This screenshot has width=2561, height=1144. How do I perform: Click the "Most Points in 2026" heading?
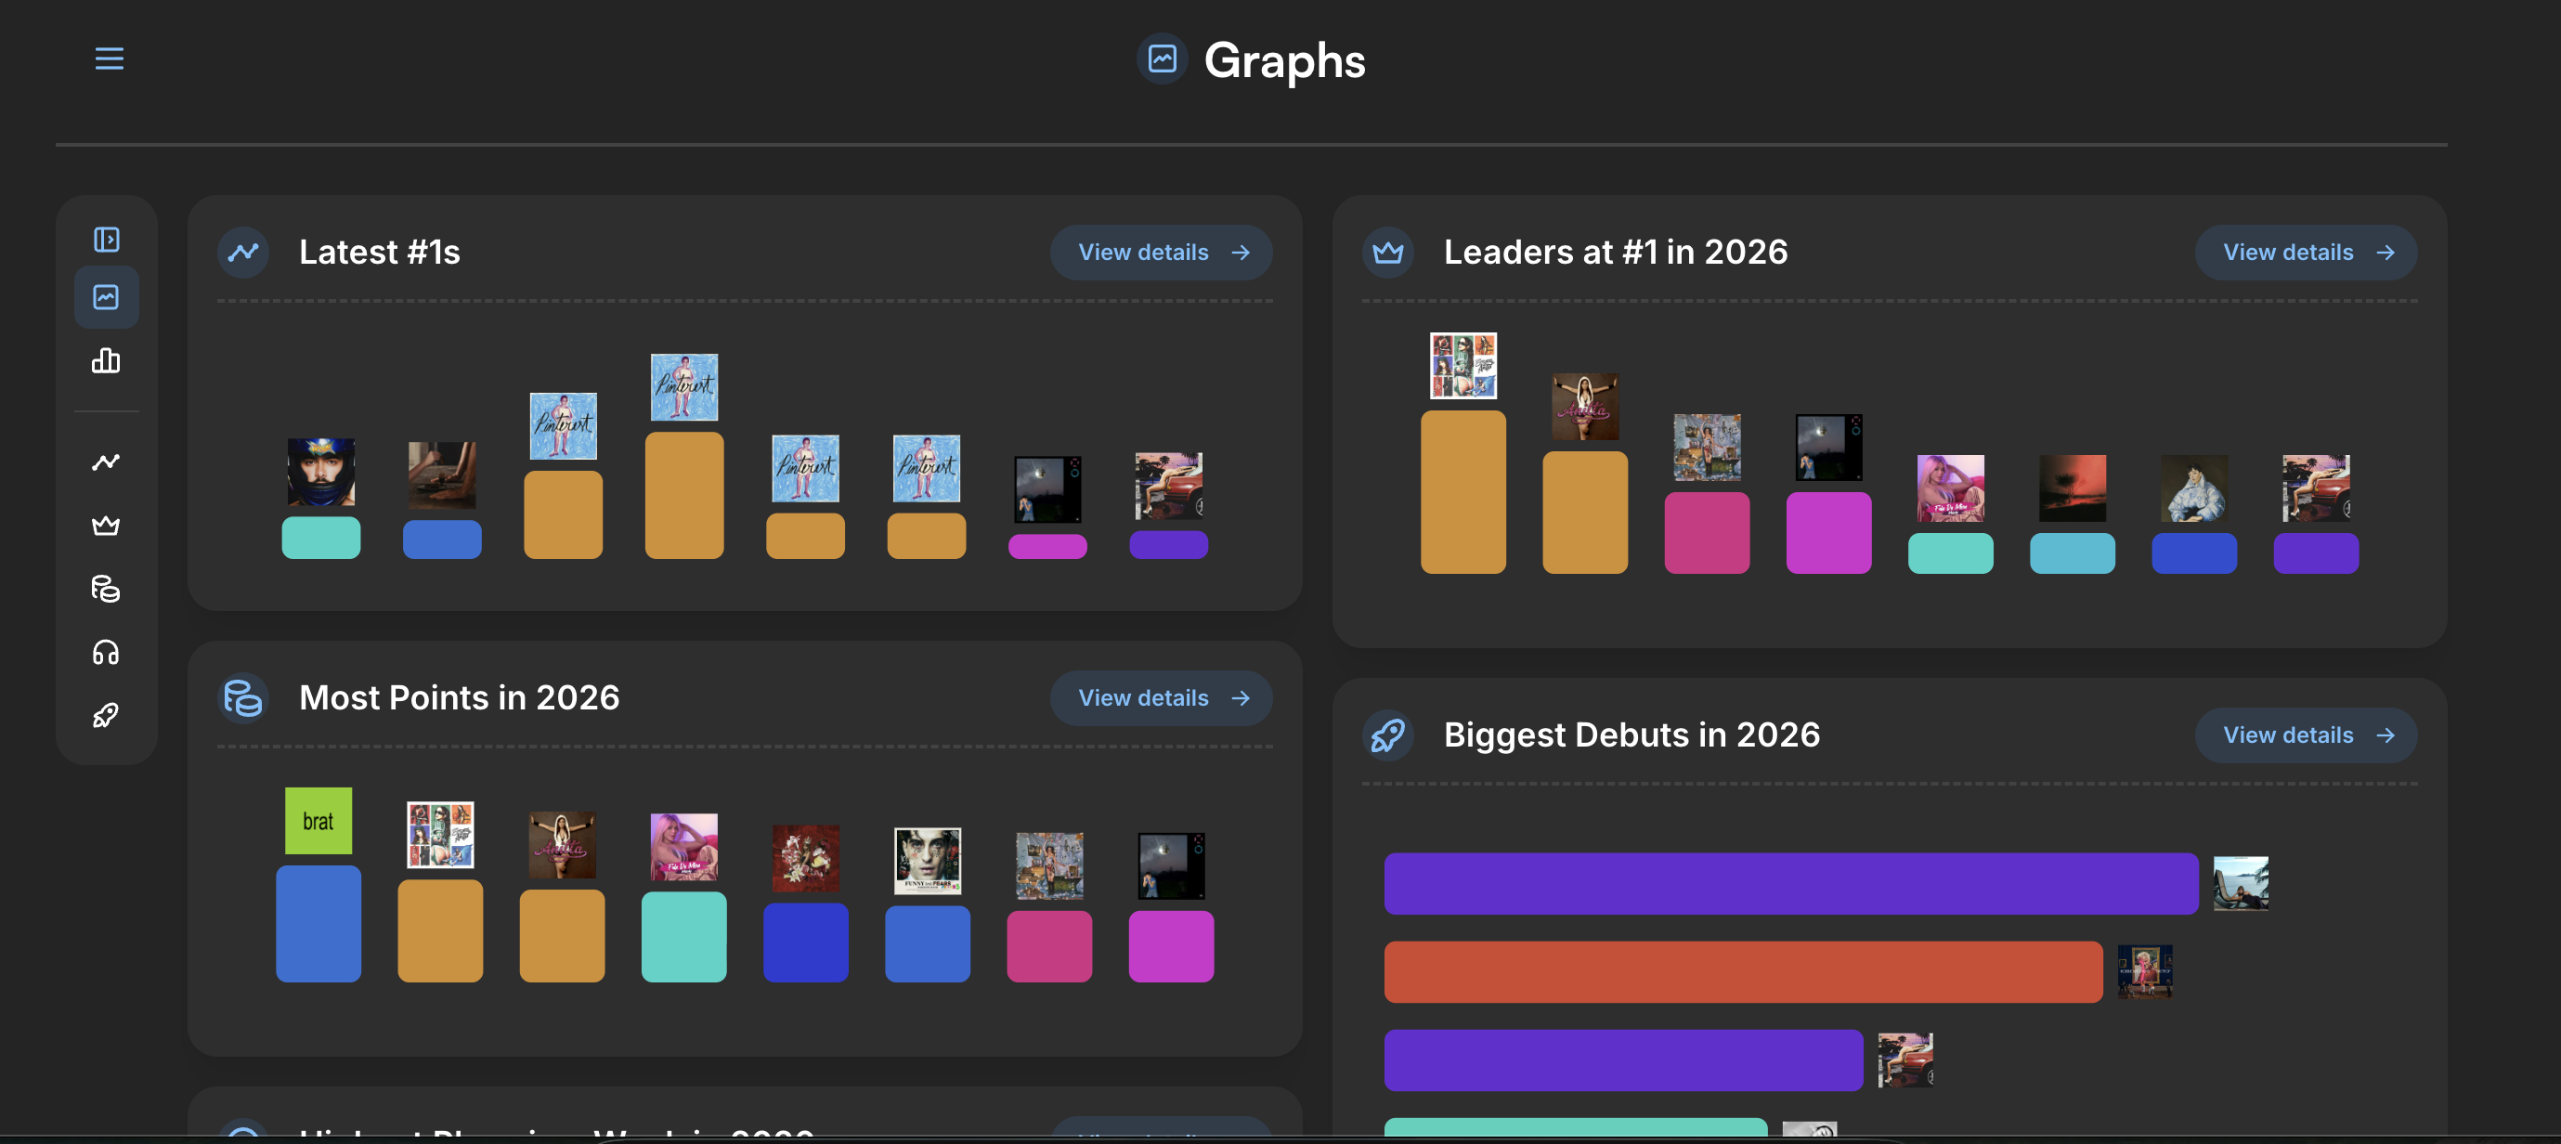tap(460, 697)
